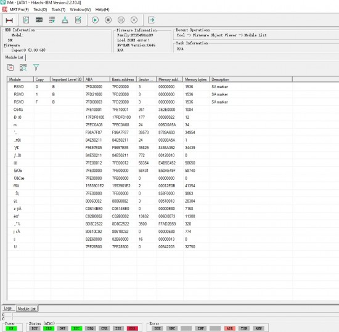Open the Tests(D) menu

pyautogui.click(x=40, y=9)
